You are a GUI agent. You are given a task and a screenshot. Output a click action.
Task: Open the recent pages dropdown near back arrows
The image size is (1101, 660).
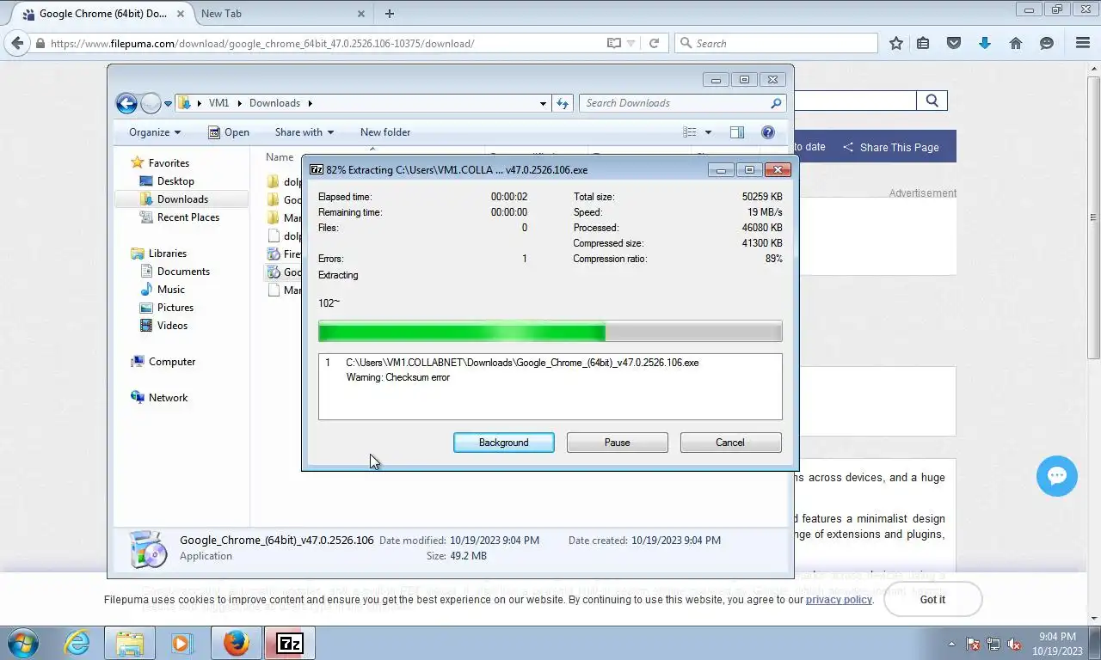pos(168,103)
